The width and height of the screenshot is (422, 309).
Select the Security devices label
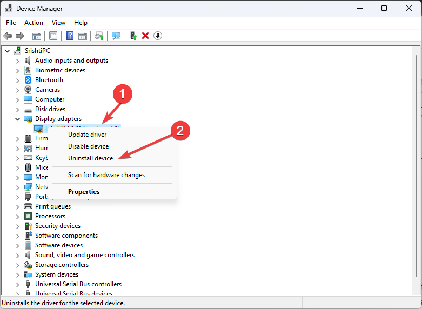point(58,226)
